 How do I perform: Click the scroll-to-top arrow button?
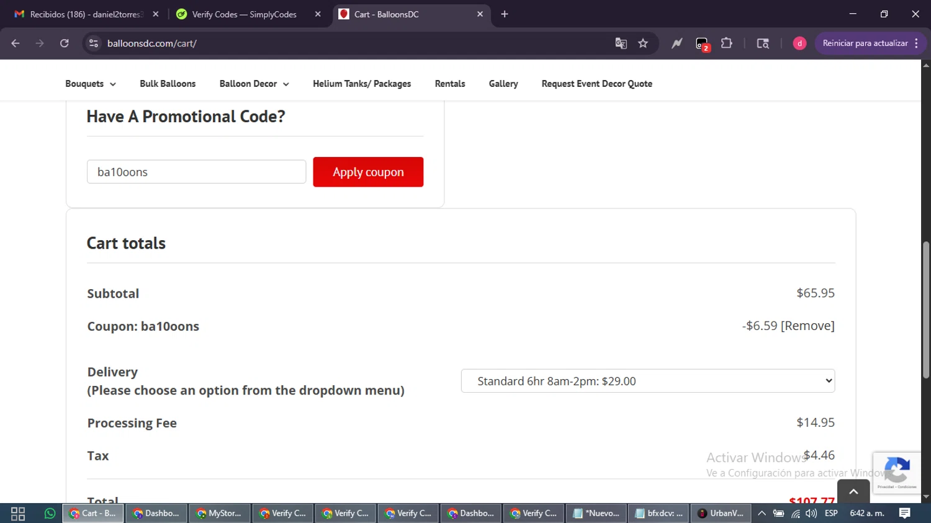(853, 491)
